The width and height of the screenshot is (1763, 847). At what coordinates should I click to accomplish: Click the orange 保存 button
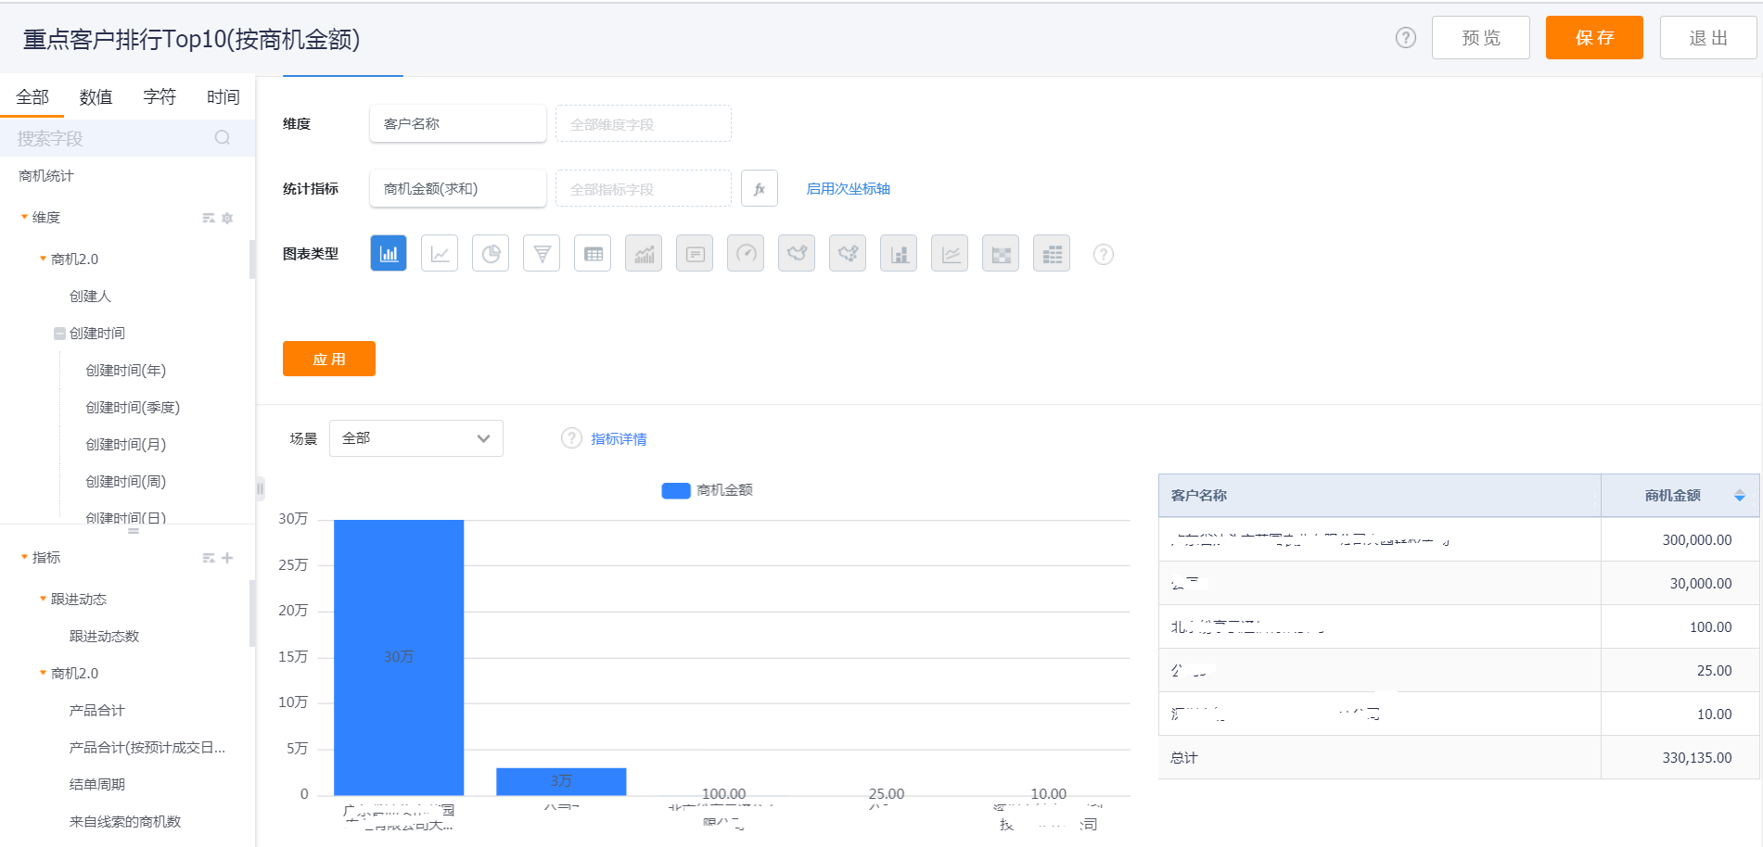point(1593,38)
